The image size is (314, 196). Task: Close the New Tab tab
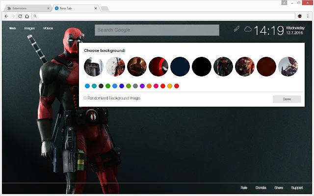(x=96, y=8)
